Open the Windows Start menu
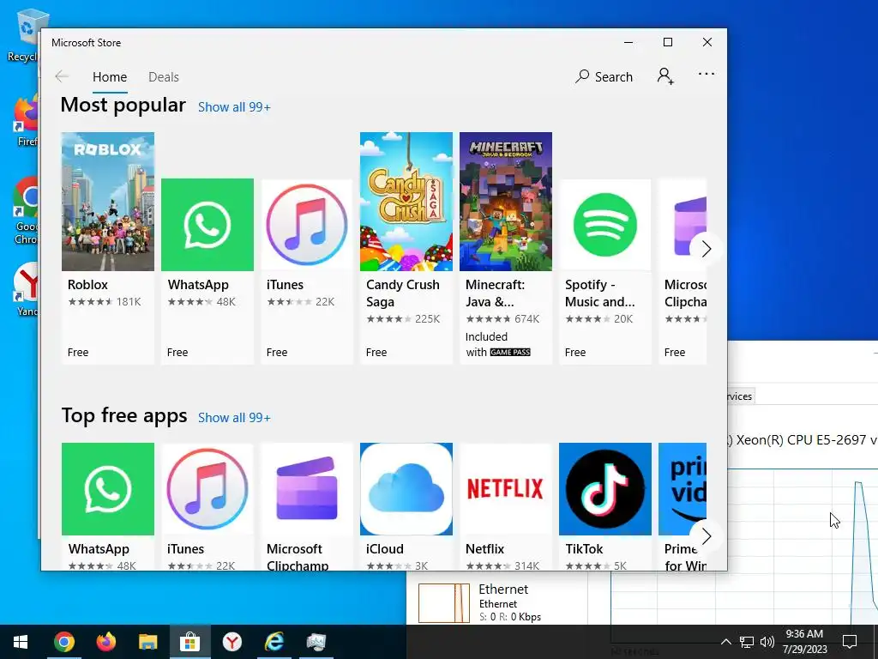Image resolution: width=878 pixels, height=659 pixels. click(x=21, y=642)
